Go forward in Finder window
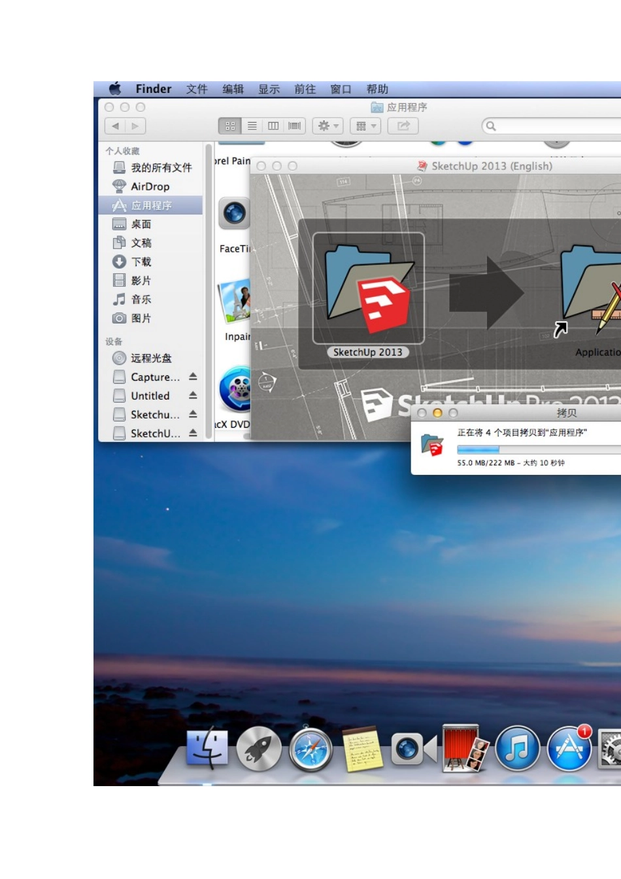 135,126
